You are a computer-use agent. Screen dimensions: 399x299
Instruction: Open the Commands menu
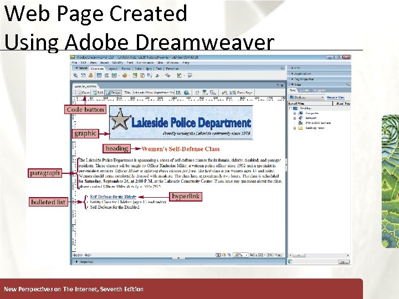click(x=145, y=63)
